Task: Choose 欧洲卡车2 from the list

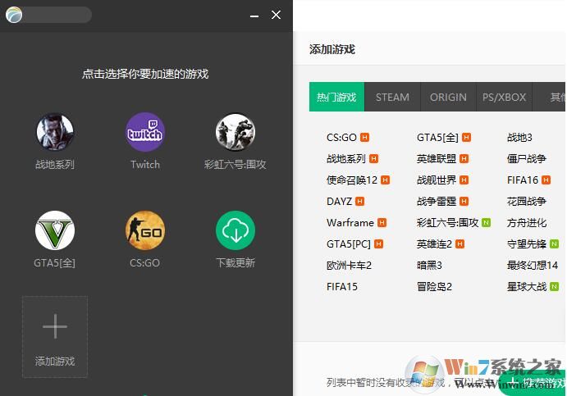Action: coord(349,265)
